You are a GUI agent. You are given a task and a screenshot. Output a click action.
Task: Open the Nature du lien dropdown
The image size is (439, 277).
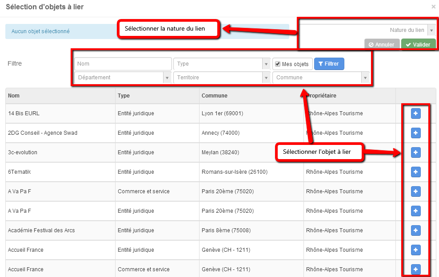367,30
